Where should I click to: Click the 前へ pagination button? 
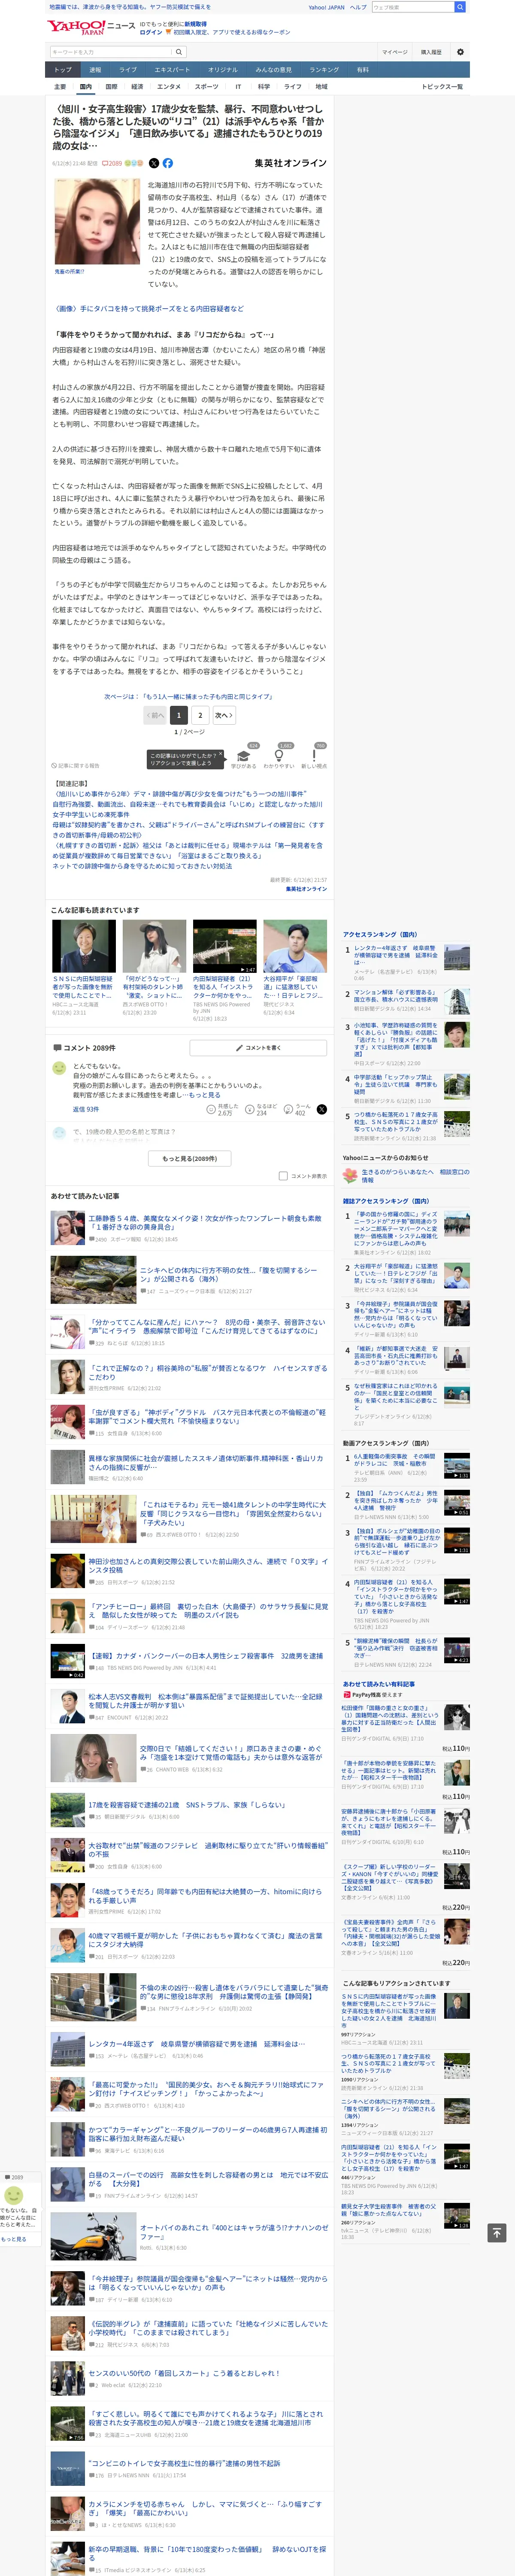click(155, 715)
